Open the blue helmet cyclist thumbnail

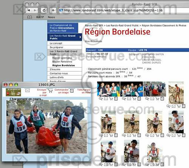tap(108, 151)
